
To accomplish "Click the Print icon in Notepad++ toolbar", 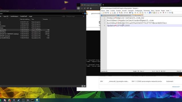I will point(115,13).
